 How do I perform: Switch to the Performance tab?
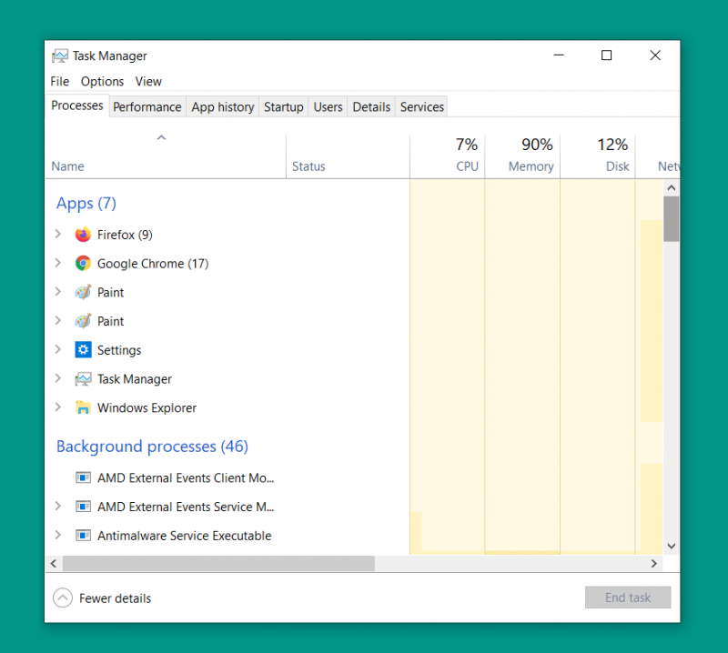[x=147, y=106]
